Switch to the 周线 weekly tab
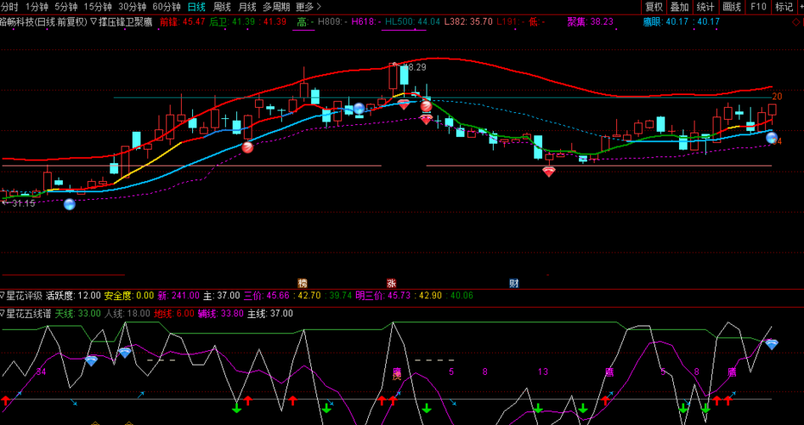Screen dimensions: 804x425 click(222, 7)
